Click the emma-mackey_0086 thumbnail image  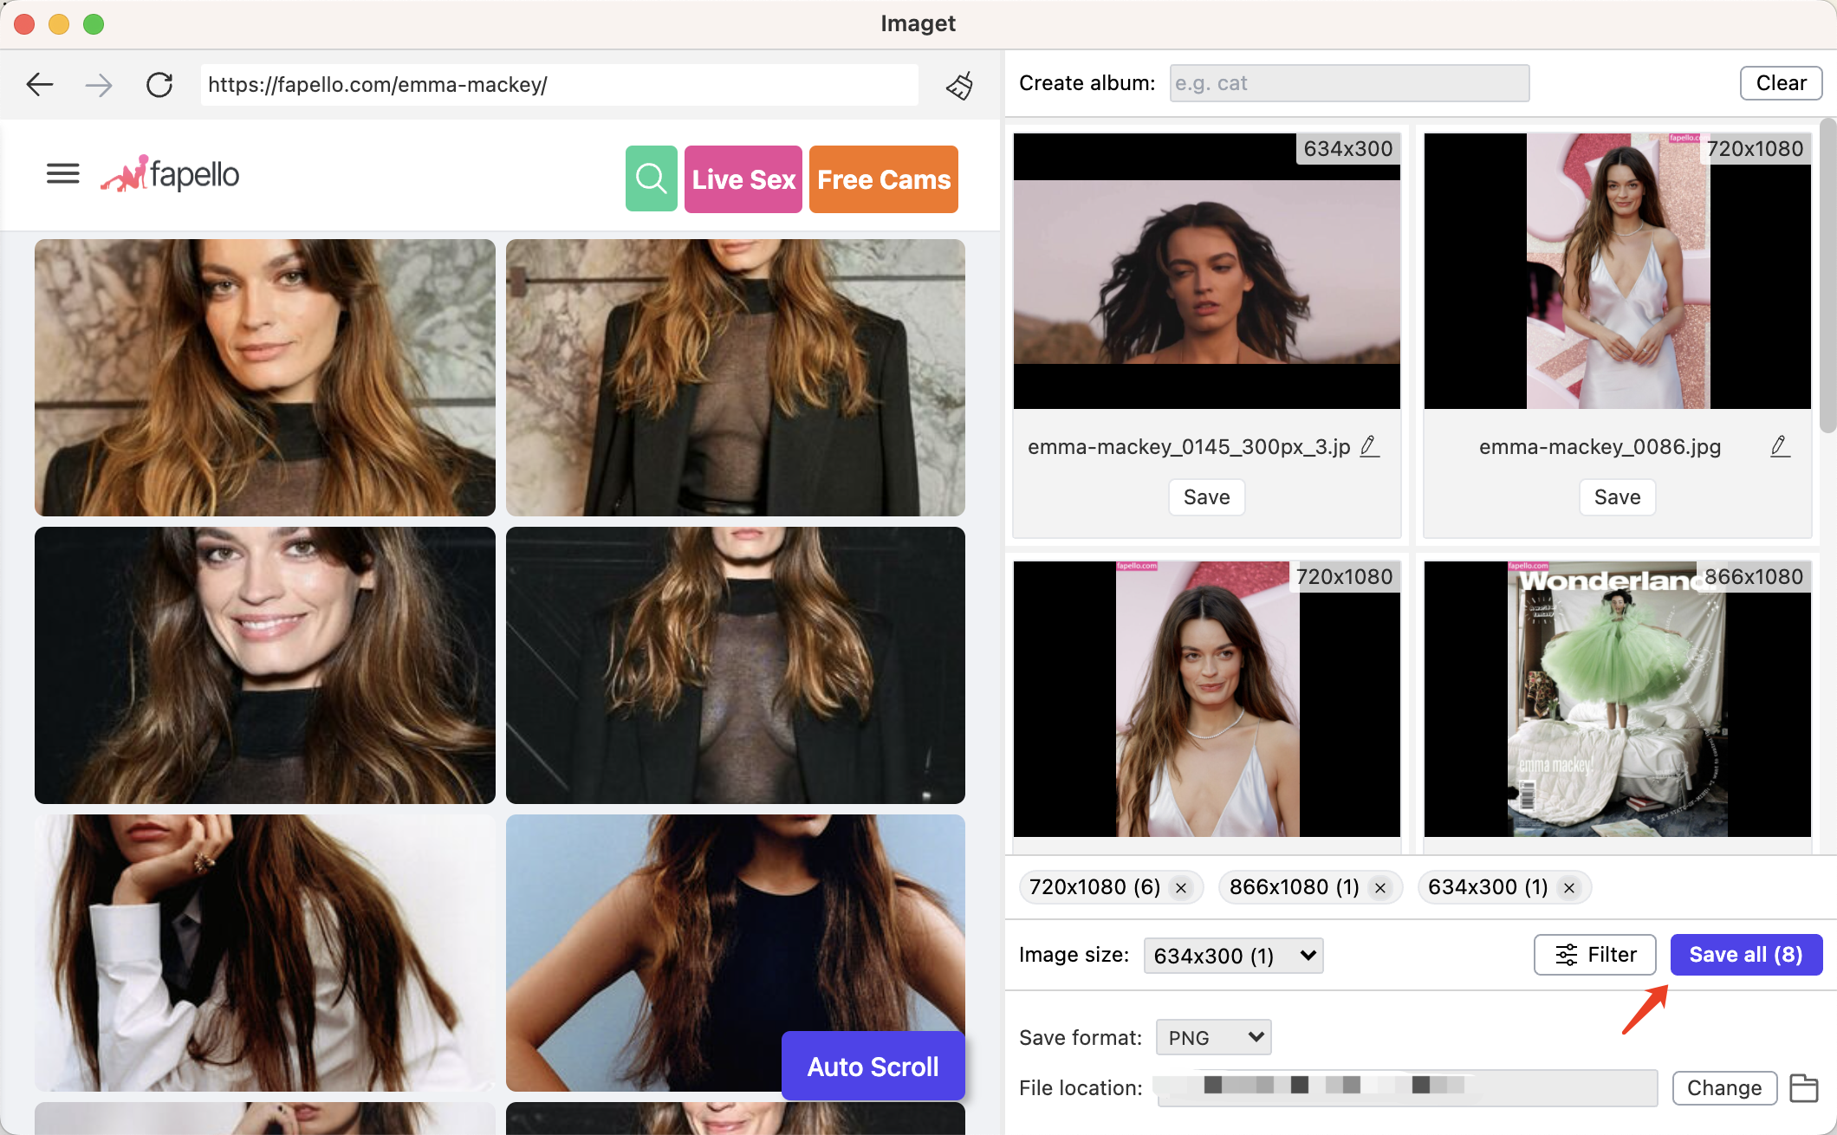(x=1617, y=270)
